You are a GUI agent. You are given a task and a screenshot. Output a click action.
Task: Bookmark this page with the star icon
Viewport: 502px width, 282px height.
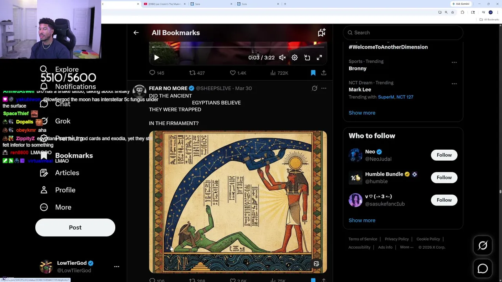tap(453, 13)
